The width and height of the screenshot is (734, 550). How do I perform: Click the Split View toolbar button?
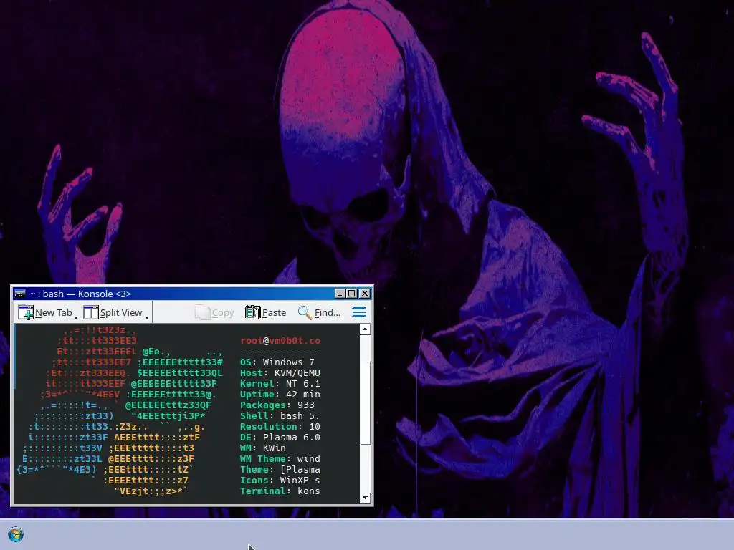113,312
